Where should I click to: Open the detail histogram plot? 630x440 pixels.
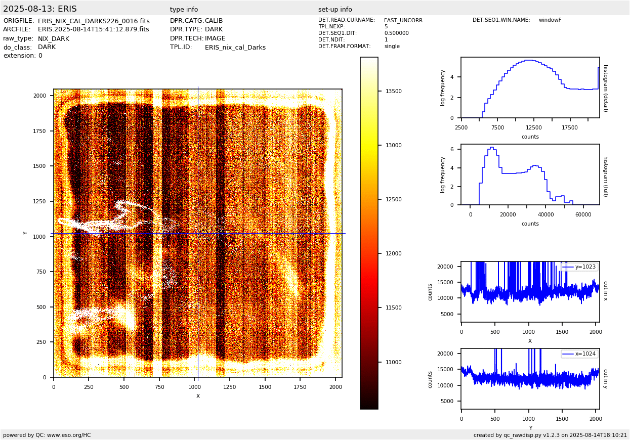(x=530, y=87)
